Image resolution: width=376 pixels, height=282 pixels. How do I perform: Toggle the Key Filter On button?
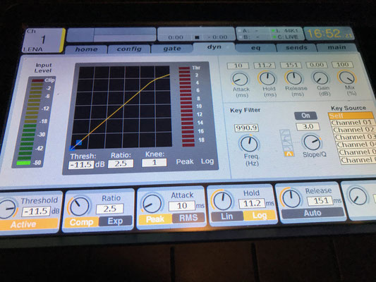tap(305, 116)
